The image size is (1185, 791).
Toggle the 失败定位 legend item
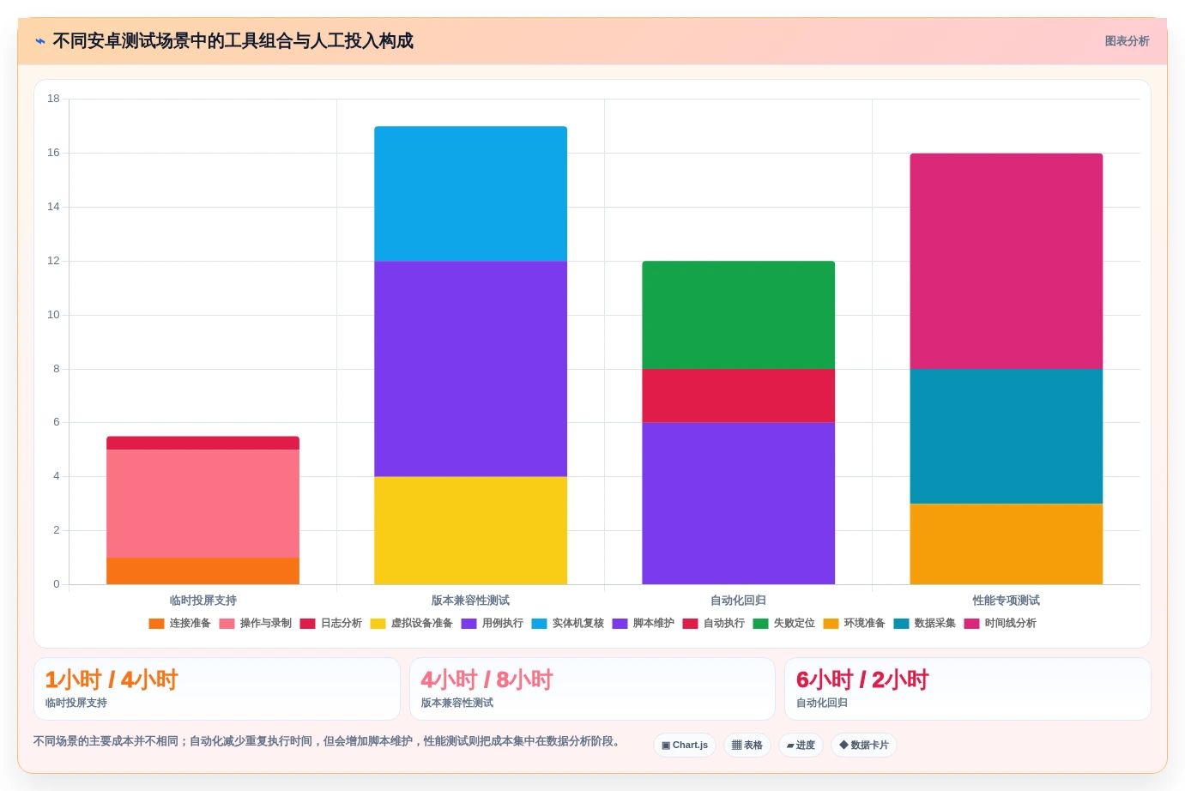[783, 624]
